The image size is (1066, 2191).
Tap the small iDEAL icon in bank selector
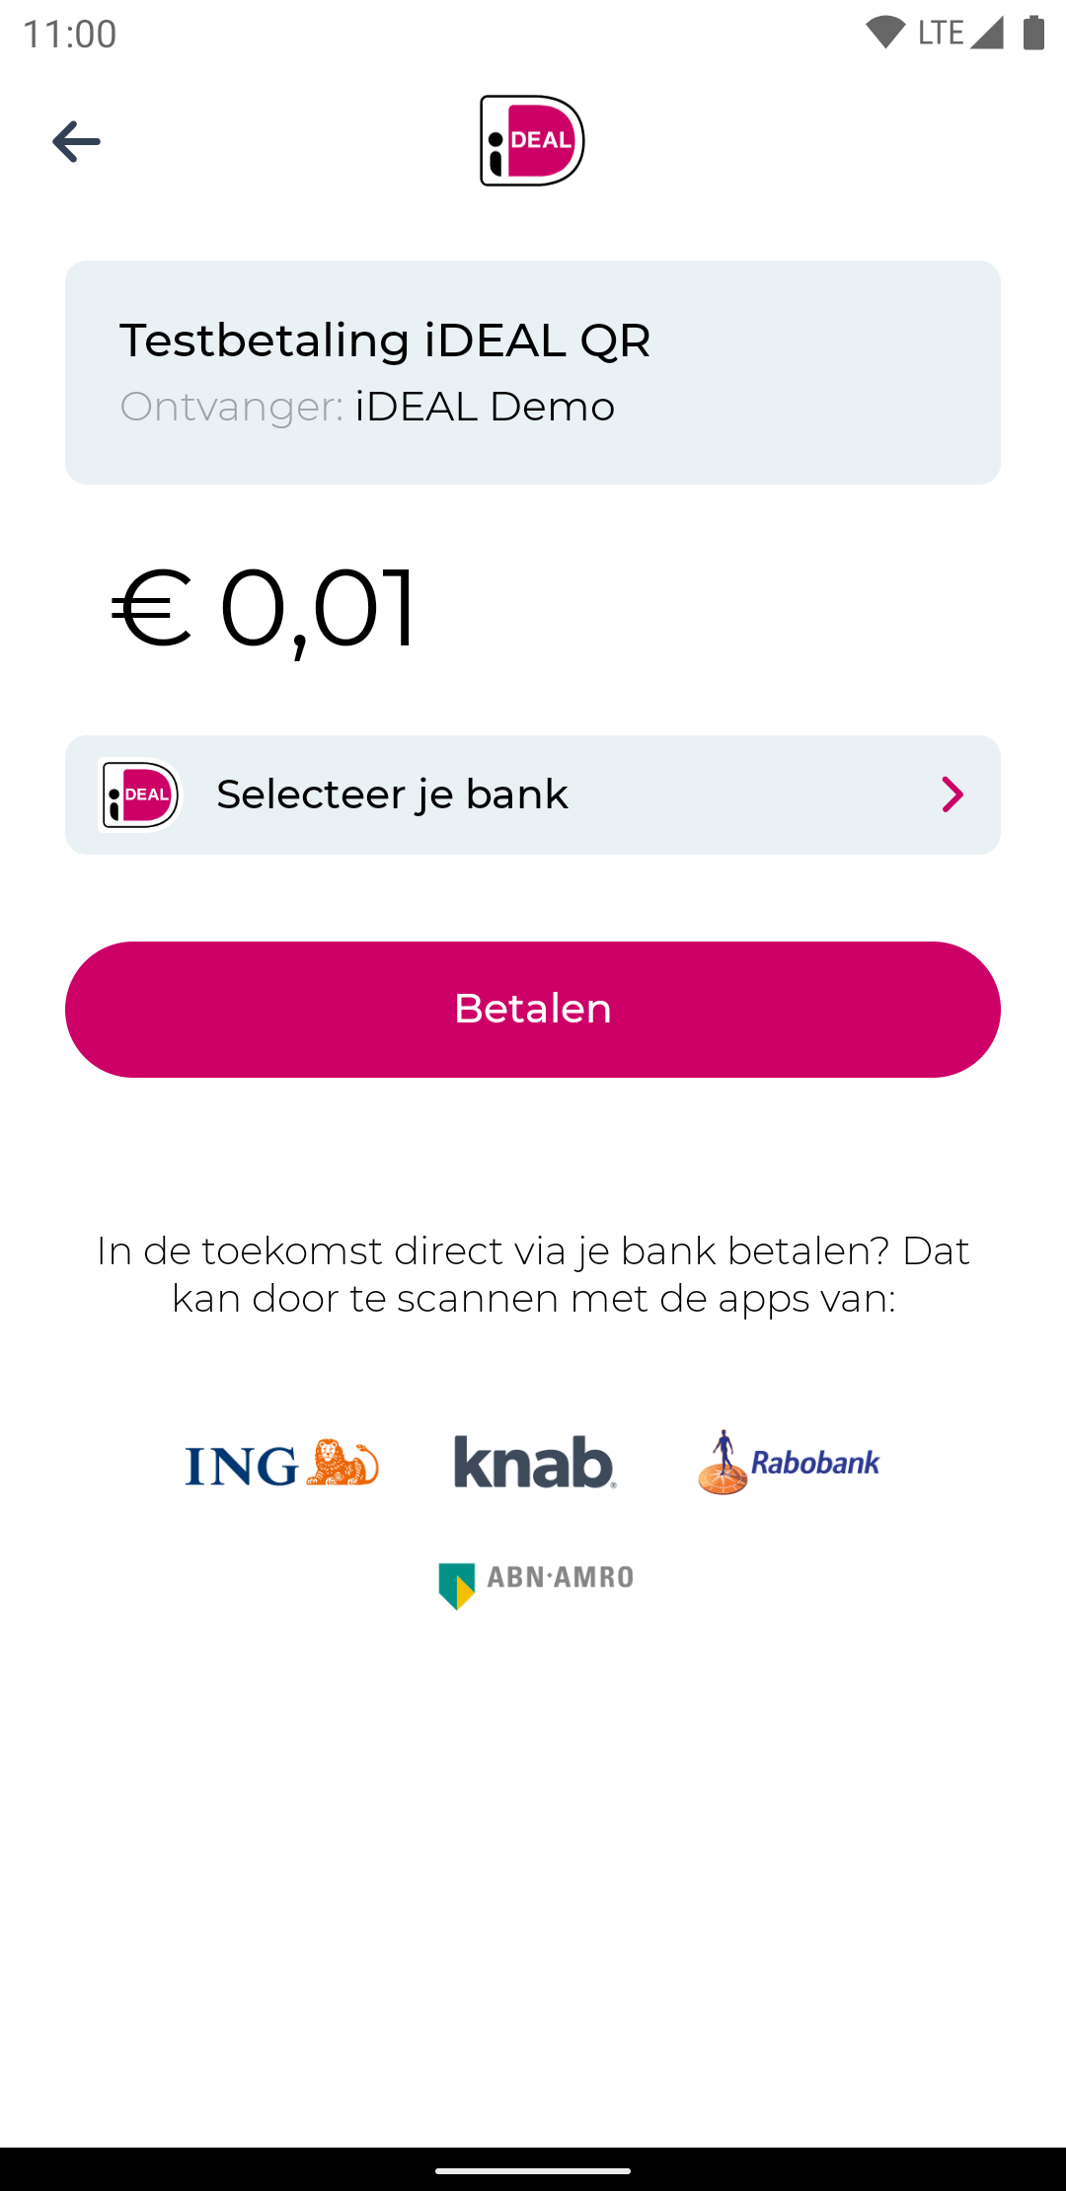coord(140,794)
